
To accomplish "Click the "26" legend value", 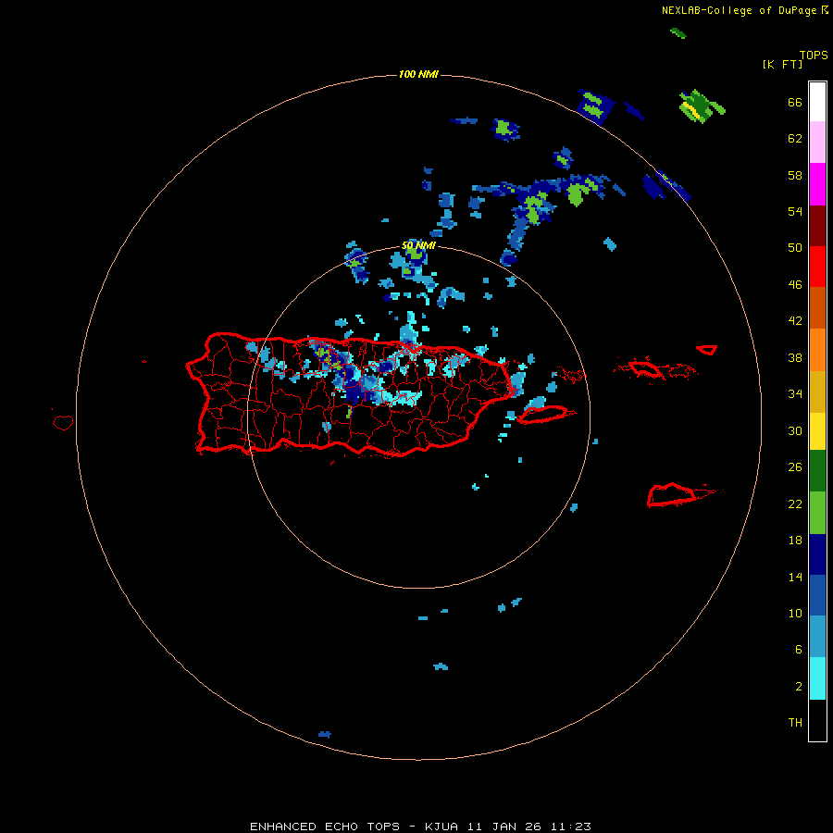I will point(795,467).
